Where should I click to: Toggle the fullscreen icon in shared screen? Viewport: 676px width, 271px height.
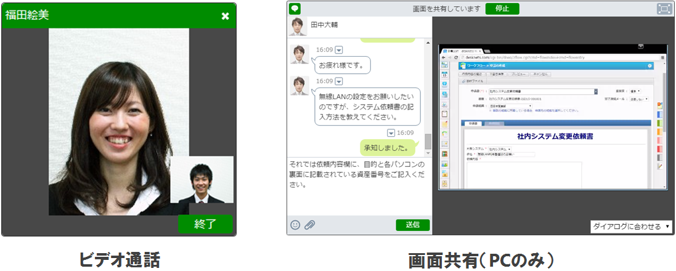coord(664,9)
